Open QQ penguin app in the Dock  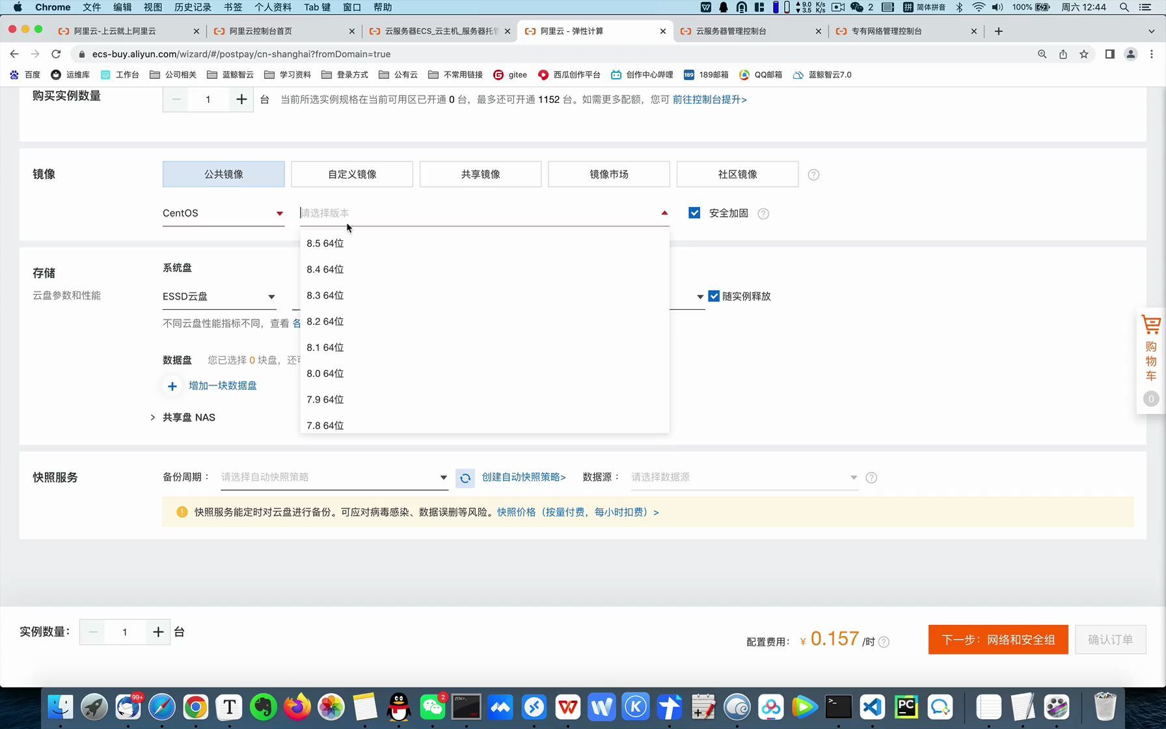(399, 707)
